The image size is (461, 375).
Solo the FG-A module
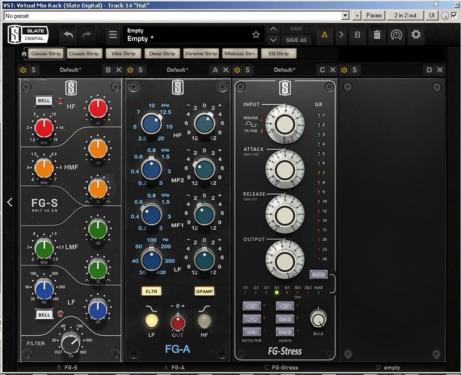click(140, 69)
